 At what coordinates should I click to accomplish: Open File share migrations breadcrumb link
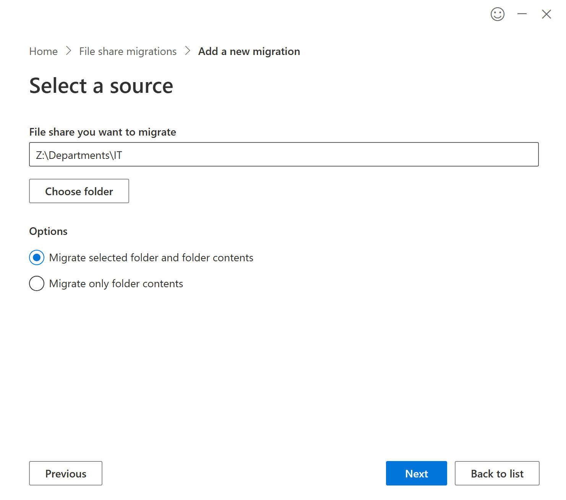click(128, 51)
